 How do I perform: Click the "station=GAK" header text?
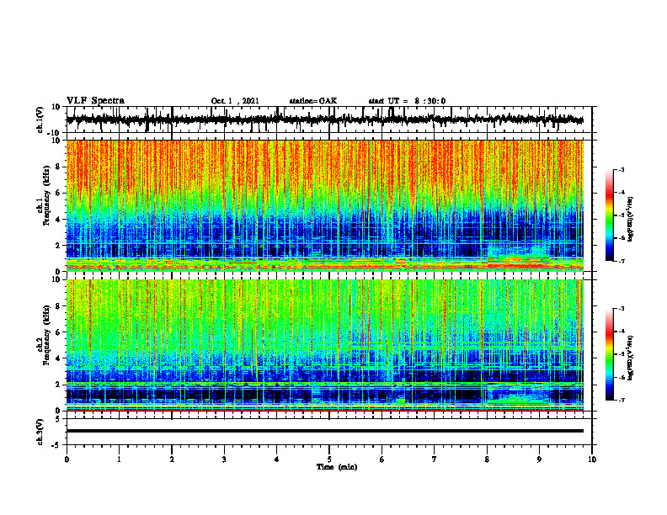[x=313, y=101]
